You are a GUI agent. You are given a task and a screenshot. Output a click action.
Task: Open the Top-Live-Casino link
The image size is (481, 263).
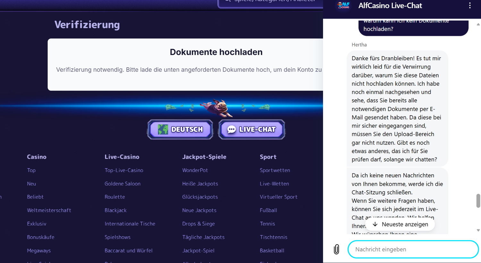click(124, 170)
